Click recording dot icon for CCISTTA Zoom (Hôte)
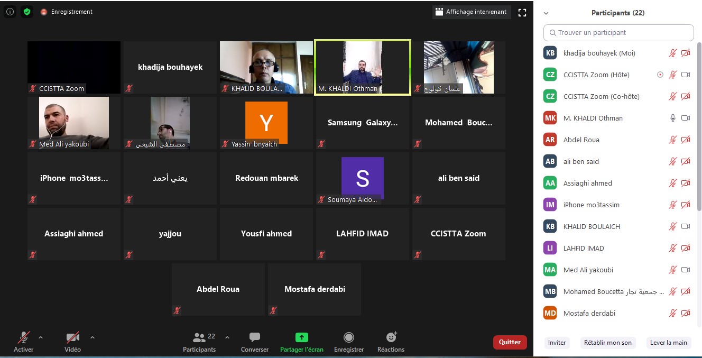The image size is (702, 358). (x=660, y=75)
